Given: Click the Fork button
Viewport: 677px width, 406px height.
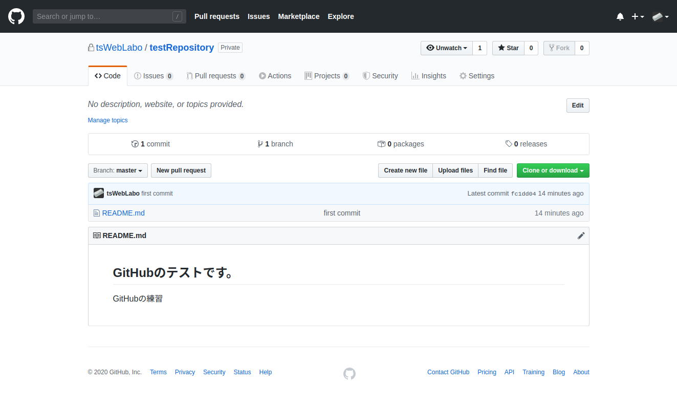Looking at the screenshot, I should pyautogui.click(x=559, y=48).
